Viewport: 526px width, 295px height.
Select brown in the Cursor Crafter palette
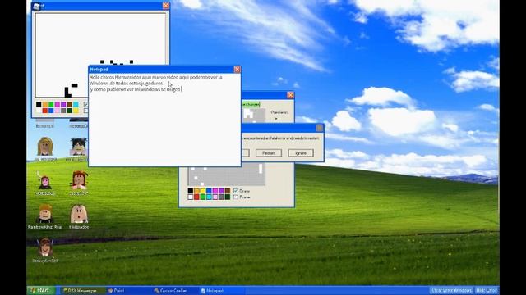[x=228, y=191]
